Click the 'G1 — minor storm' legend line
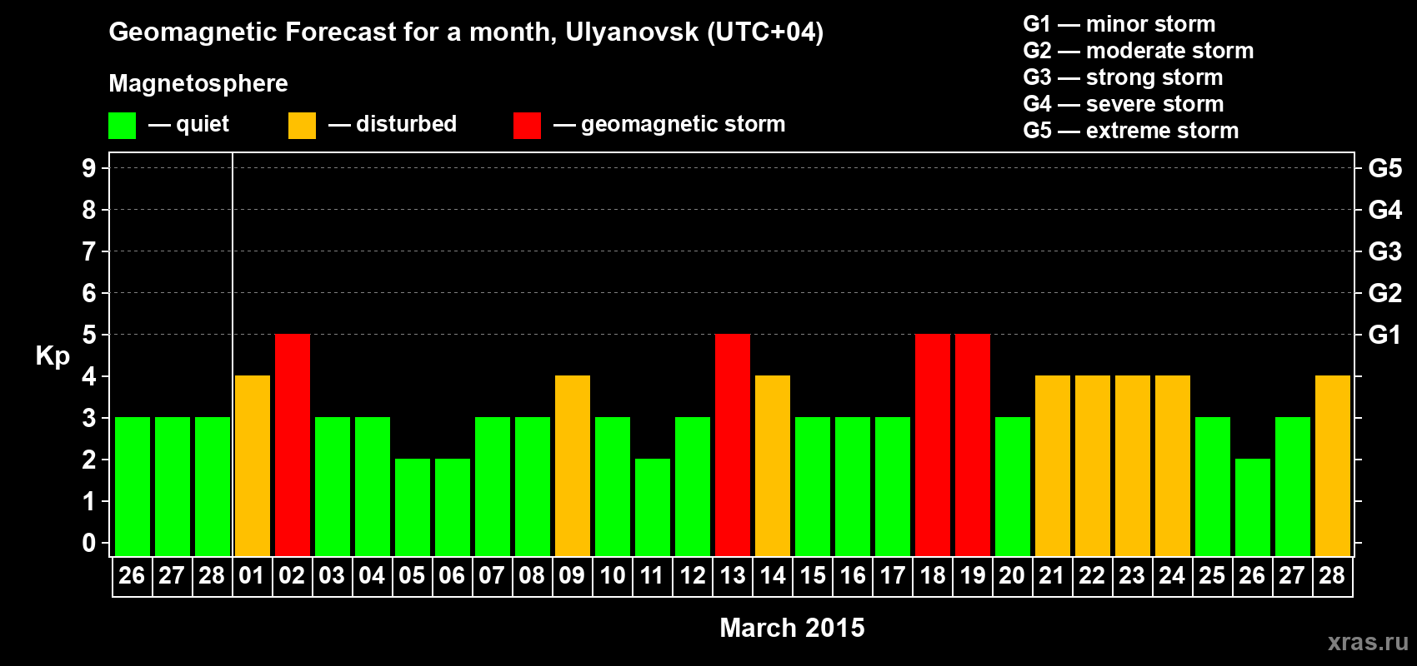Image resolution: width=1417 pixels, height=666 pixels. point(1119,24)
